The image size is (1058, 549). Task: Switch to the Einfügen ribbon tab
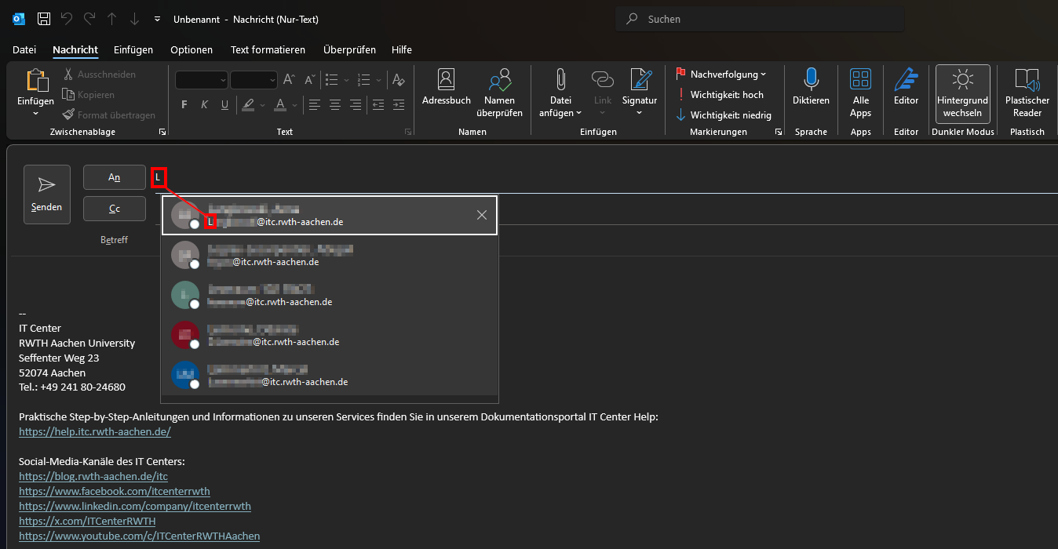click(133, 50)
